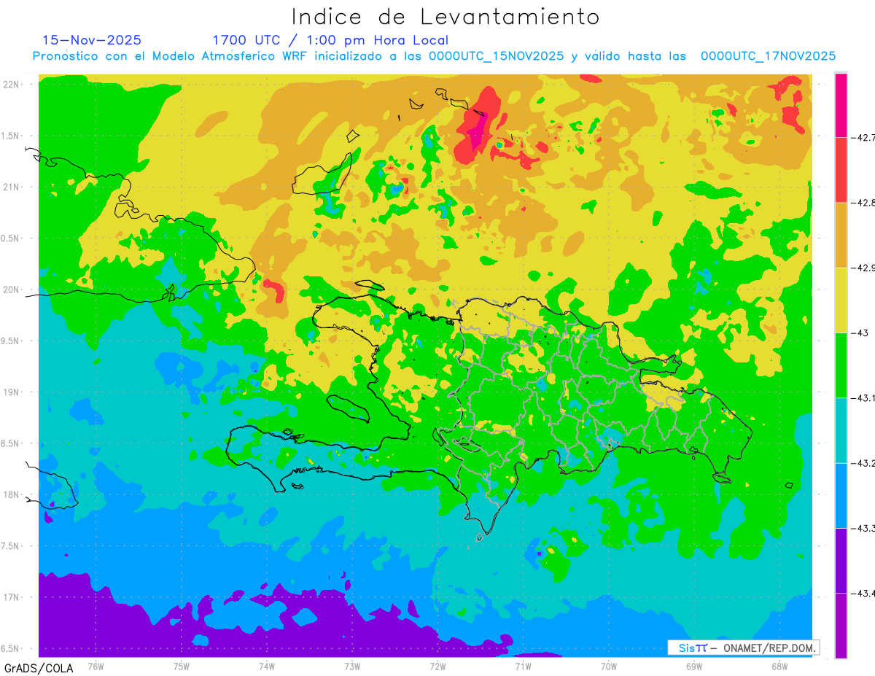Viewport: 875px width, 676px height.
Task: Click the "22N" latitude label
Action: [11, 84]
